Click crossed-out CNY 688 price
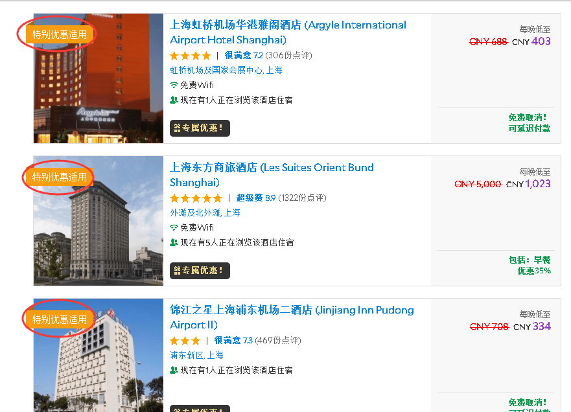The image size is (571, 412). tap(488, 42)
